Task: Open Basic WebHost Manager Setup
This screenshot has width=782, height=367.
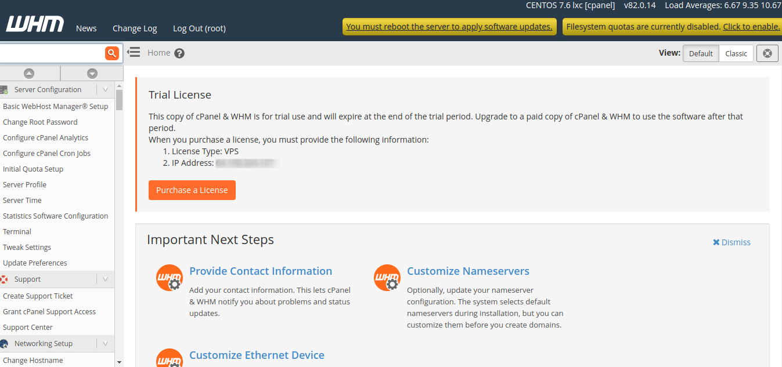Action: pyautogui.click(x=56, y=107)
